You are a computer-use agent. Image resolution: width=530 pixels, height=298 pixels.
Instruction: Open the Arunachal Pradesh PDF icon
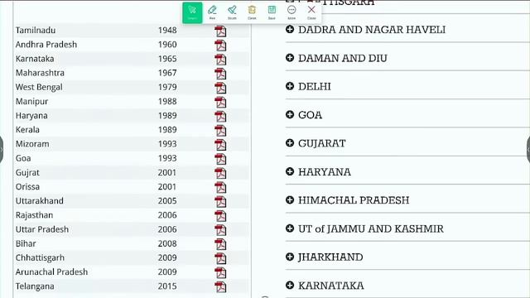tap(220, 272)
